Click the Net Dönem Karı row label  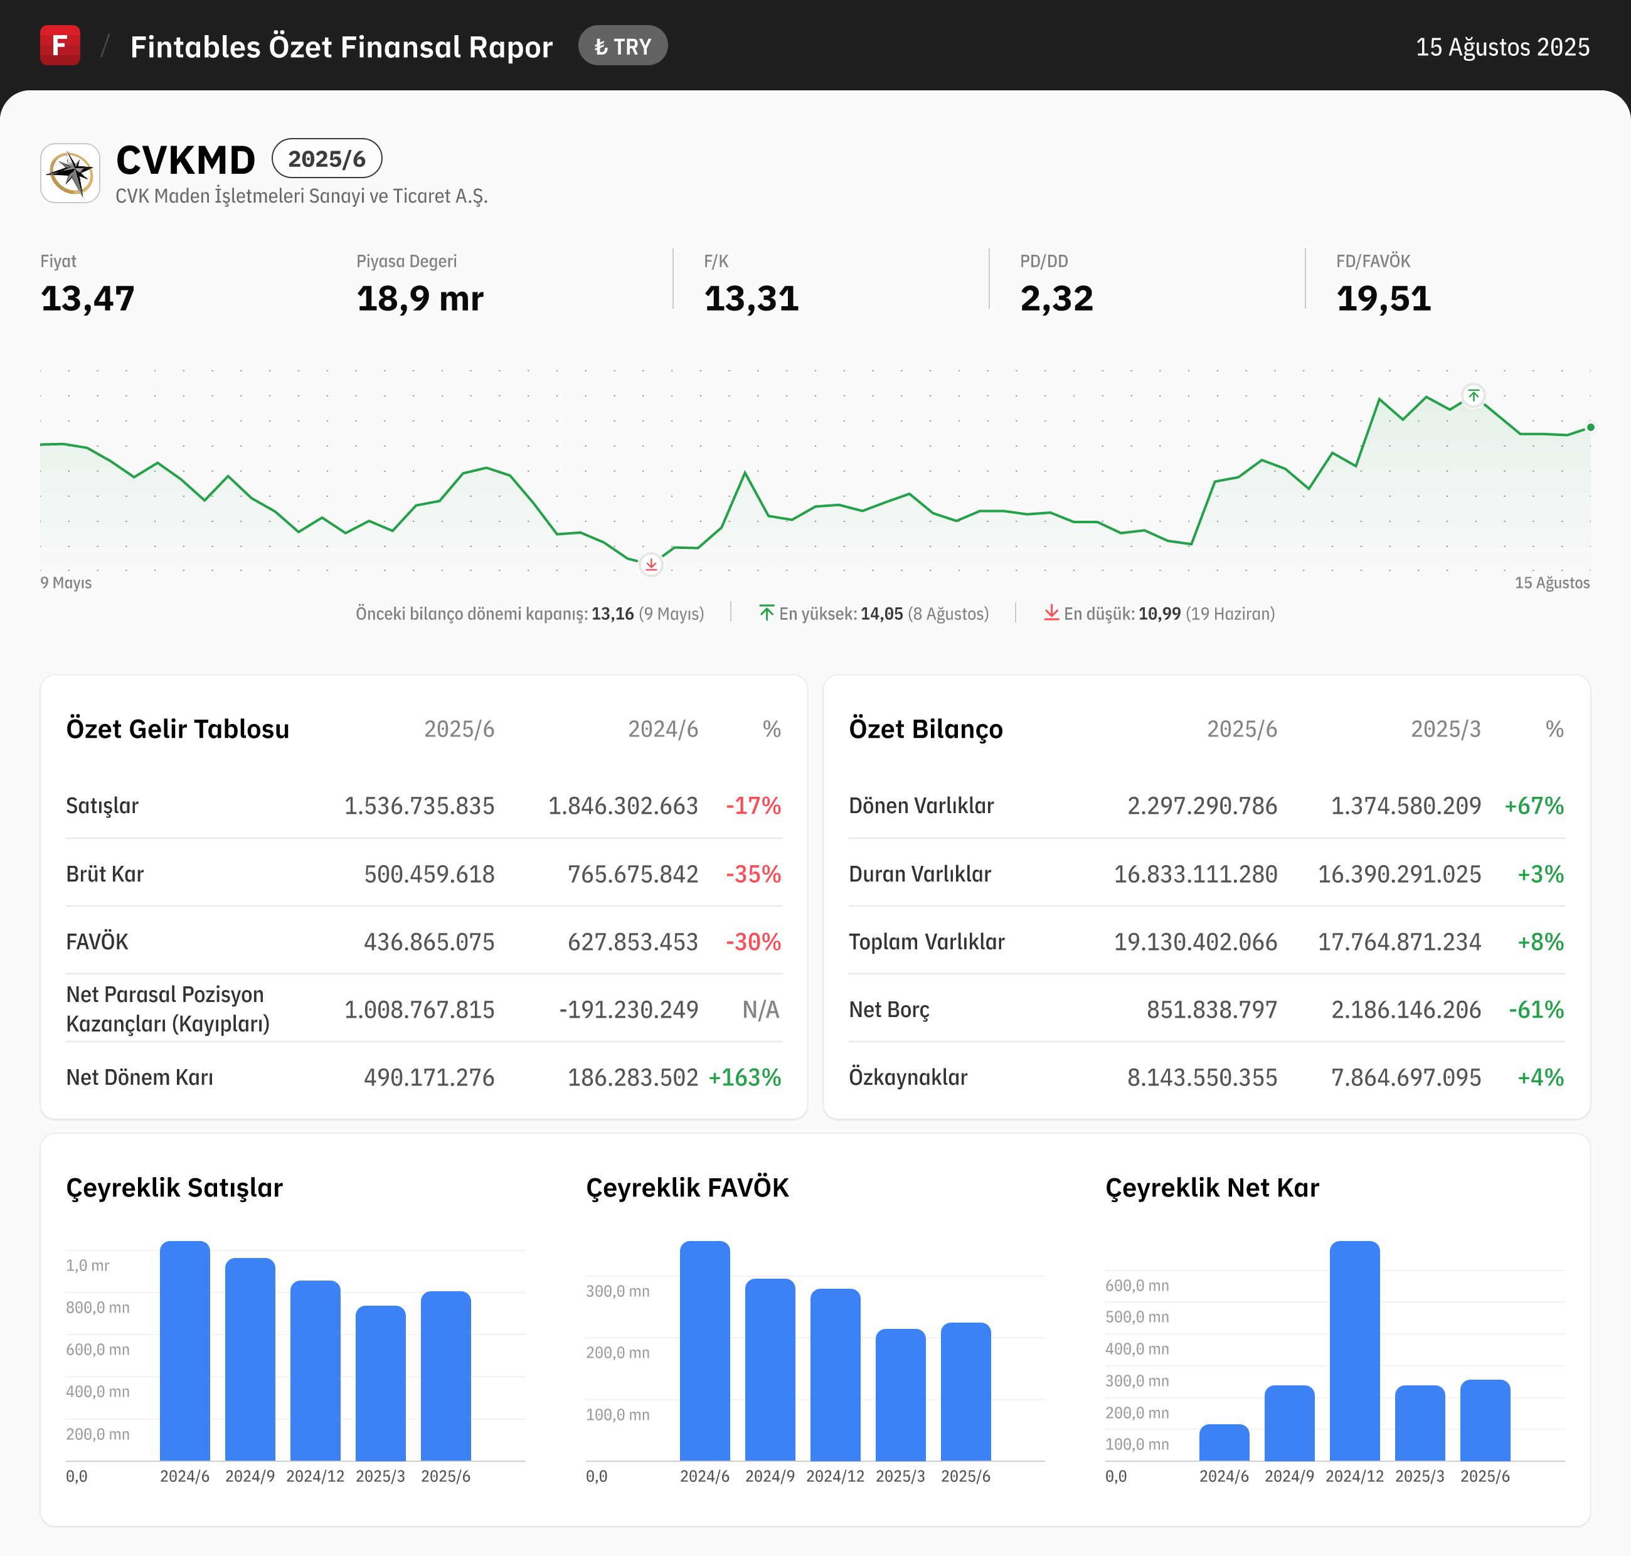pos(139,1077)
